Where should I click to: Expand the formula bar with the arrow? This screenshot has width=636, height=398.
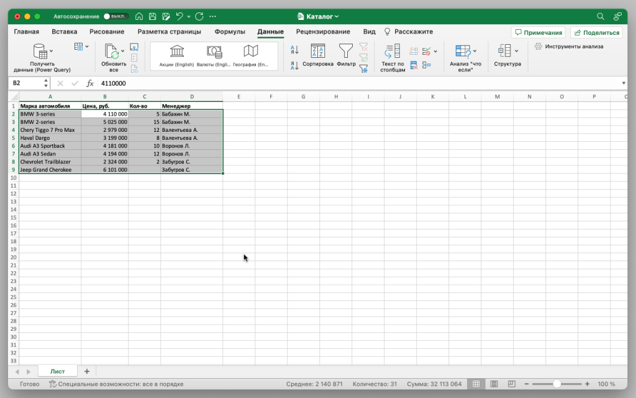pyautogui.click(x=624, y=83)
